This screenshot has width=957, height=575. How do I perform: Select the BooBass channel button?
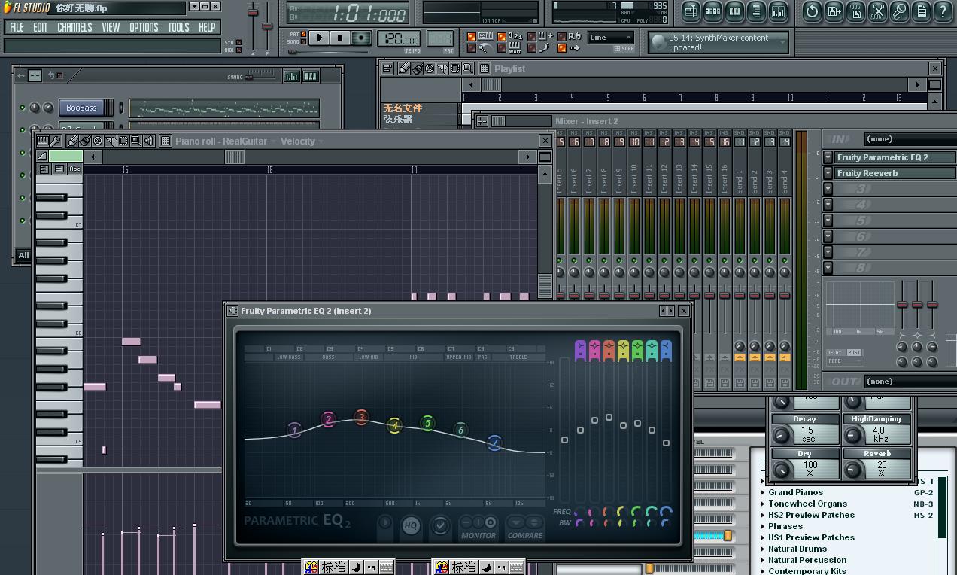coord(81,108)
